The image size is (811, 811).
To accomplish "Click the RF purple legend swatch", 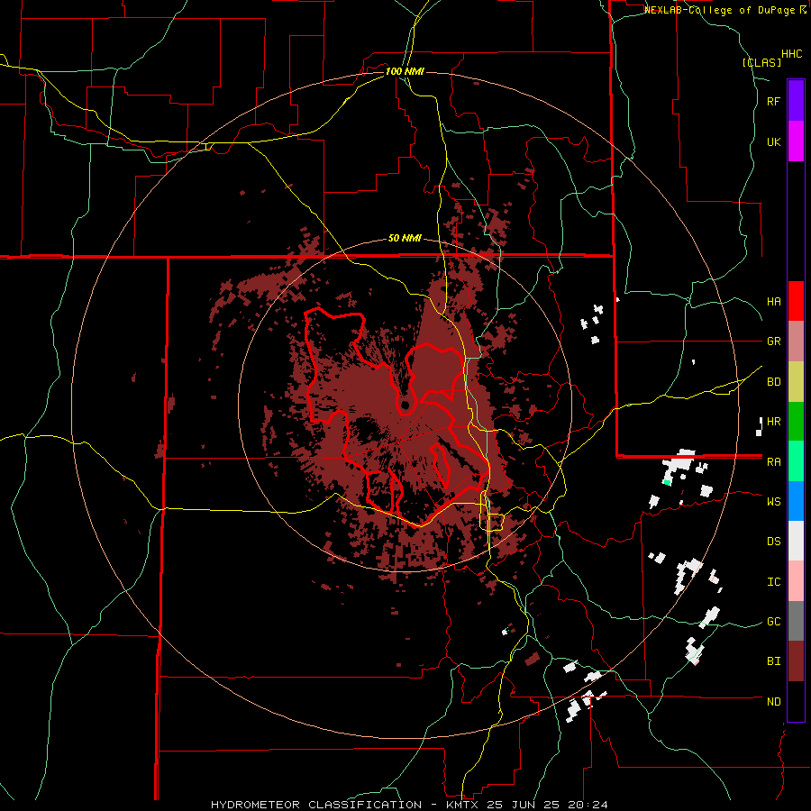I will (x=796, y=101).
